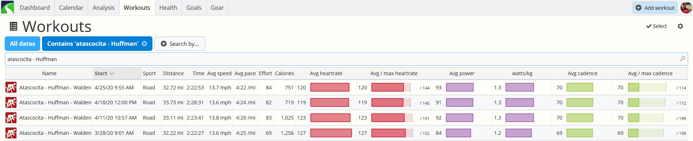This screenshot has height=141, width=693.
Task: Click cycling icon for 4/25/20 workout
Action: [x=11, y=88]
